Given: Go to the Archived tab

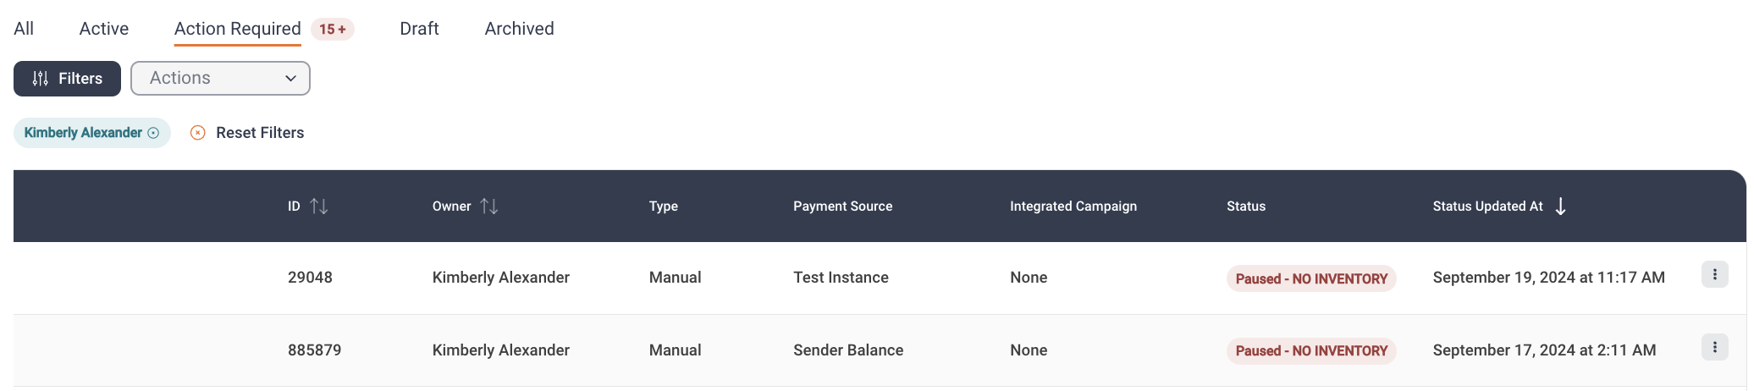Looking at the screenshot, I should click(x=519, y=29).
